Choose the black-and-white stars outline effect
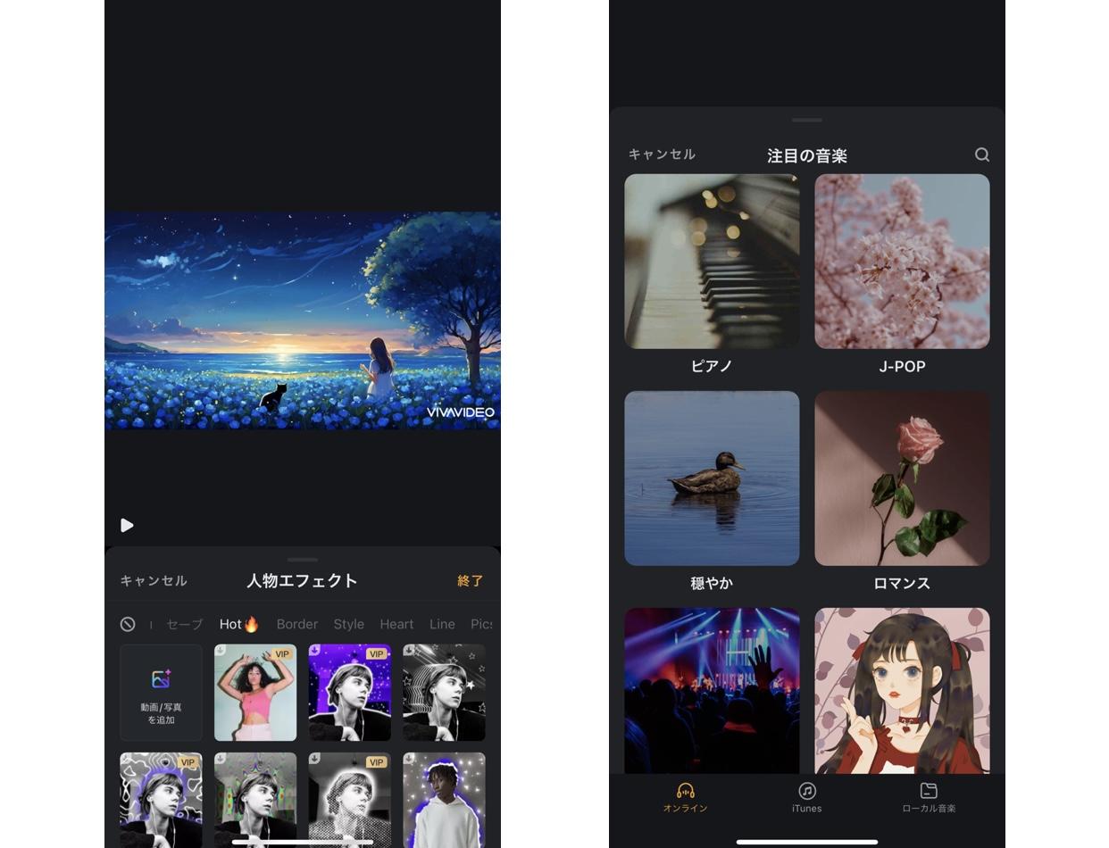The height and width of the screenshot is (848, 1109). [x=444, y=693]
